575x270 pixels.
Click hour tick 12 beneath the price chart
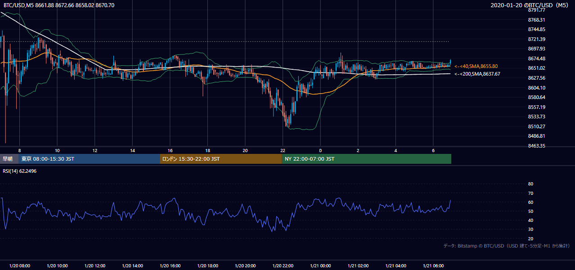click(95, 150)
